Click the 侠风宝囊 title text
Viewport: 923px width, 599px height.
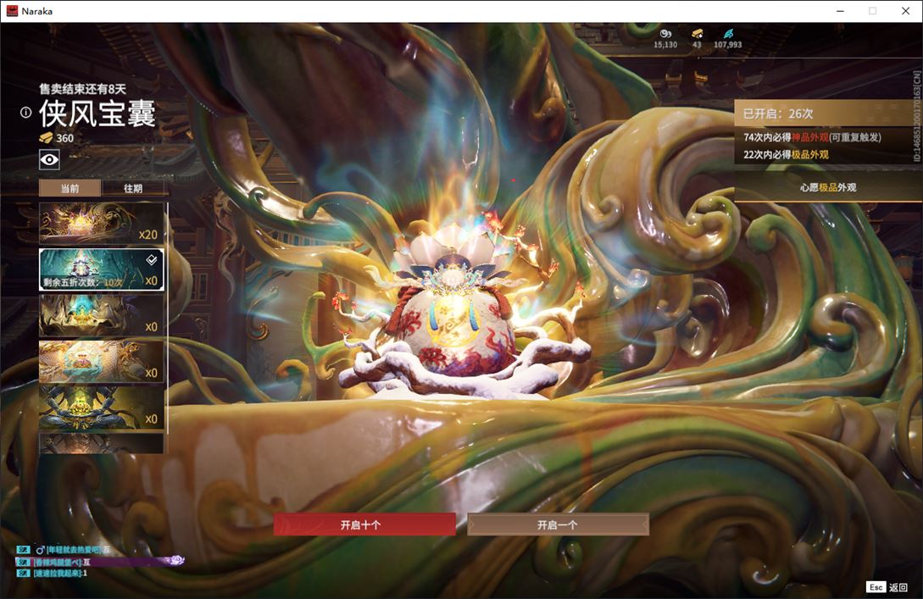pos(97,114)
